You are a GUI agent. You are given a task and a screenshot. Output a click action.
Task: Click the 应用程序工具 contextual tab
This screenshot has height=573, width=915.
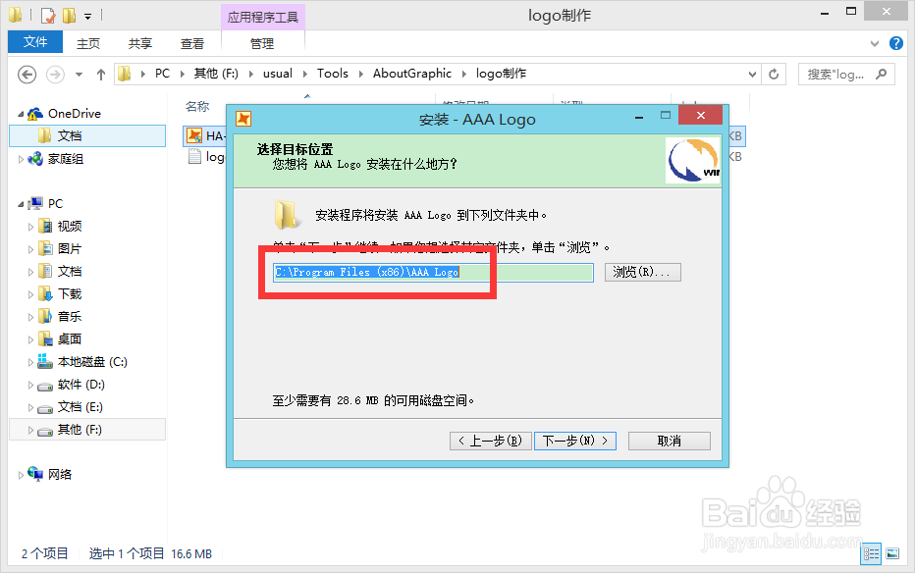262,17
